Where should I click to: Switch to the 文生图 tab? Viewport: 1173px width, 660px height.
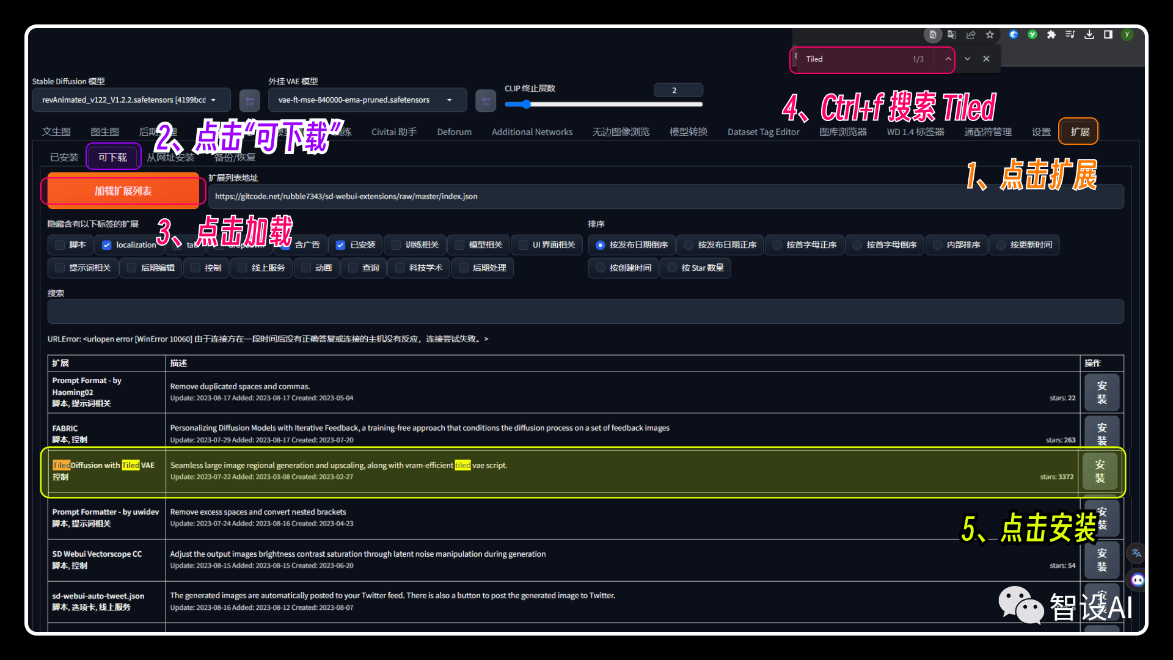point(56,132)
